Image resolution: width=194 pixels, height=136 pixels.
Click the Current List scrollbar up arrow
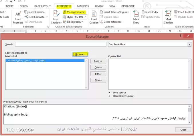[189, 61]
